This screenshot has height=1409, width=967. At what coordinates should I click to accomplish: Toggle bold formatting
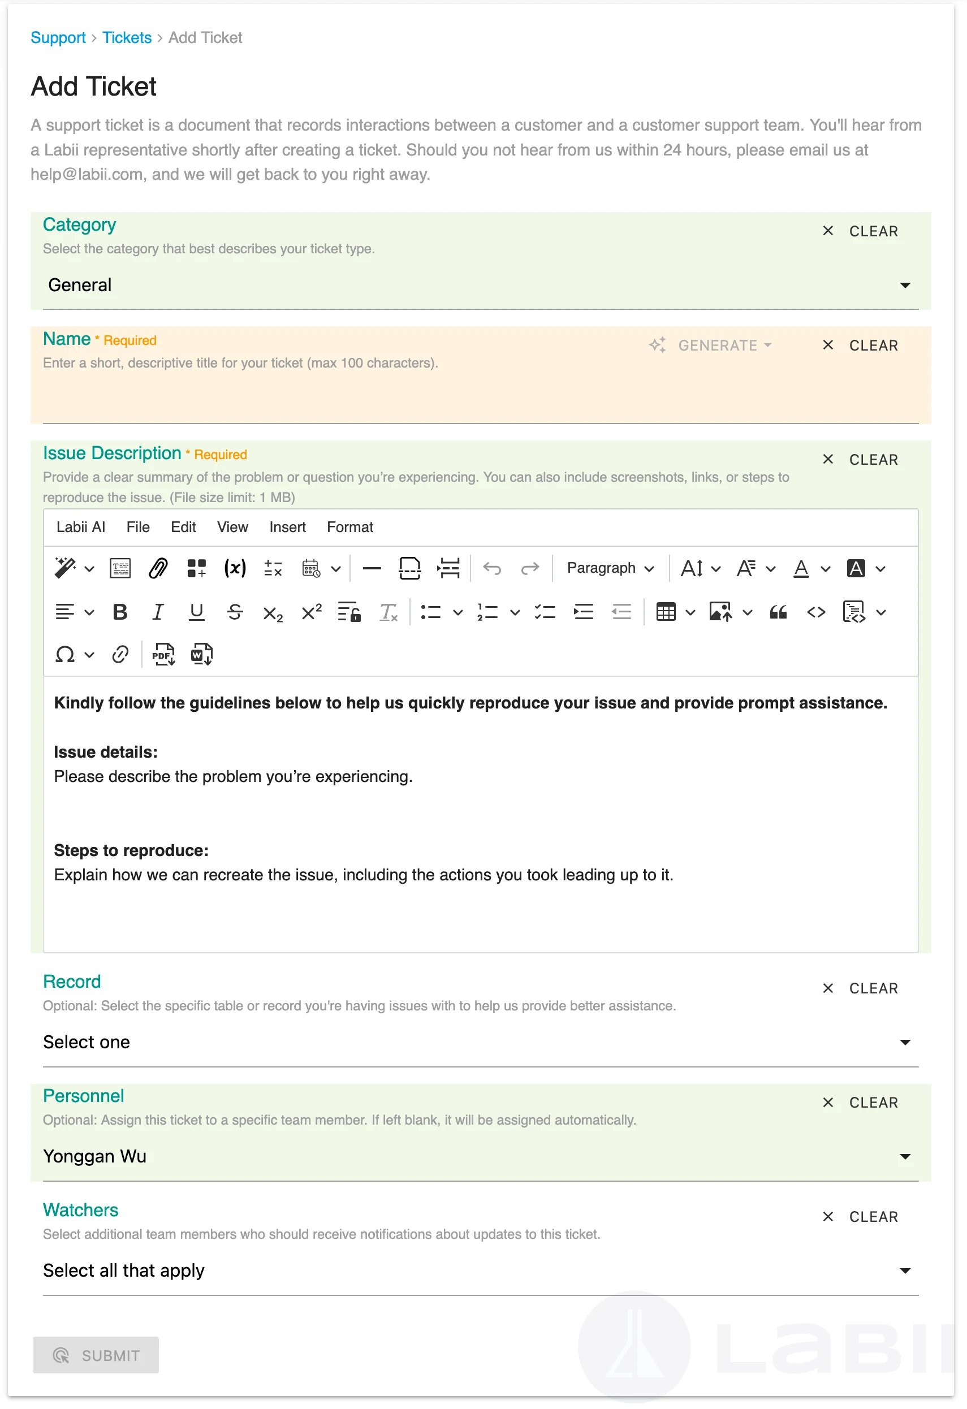click(x=120, y=612)
